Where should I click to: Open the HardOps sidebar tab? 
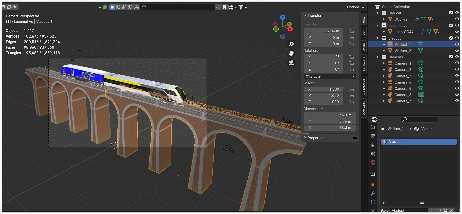364,64
